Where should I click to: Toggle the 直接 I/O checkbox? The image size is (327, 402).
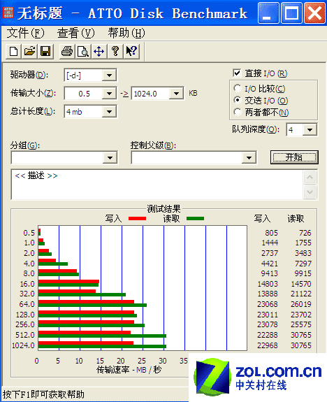coord(237,73)
